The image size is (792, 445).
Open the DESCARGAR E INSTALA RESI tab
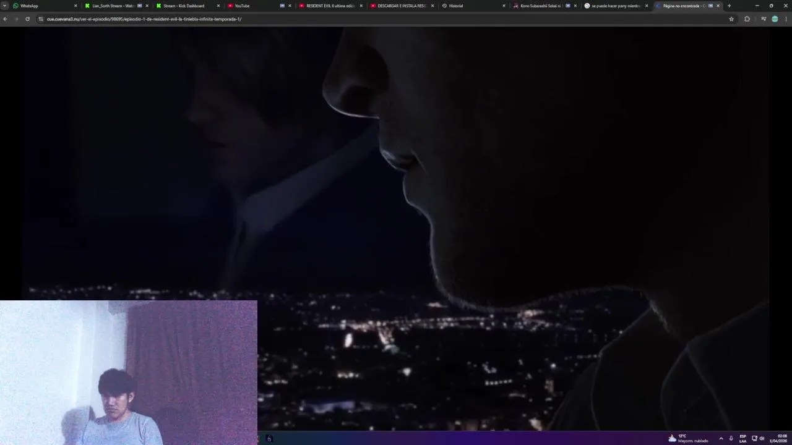point(402,6)
